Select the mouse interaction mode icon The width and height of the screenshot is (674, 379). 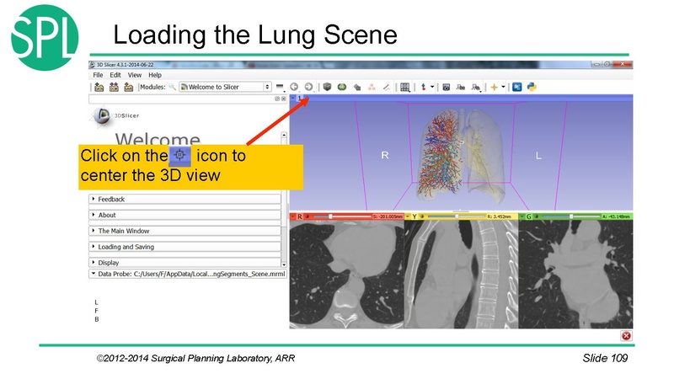pos(424,87)
